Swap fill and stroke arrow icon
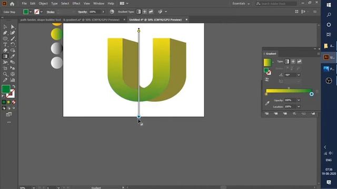 click(x=14, y=86)
